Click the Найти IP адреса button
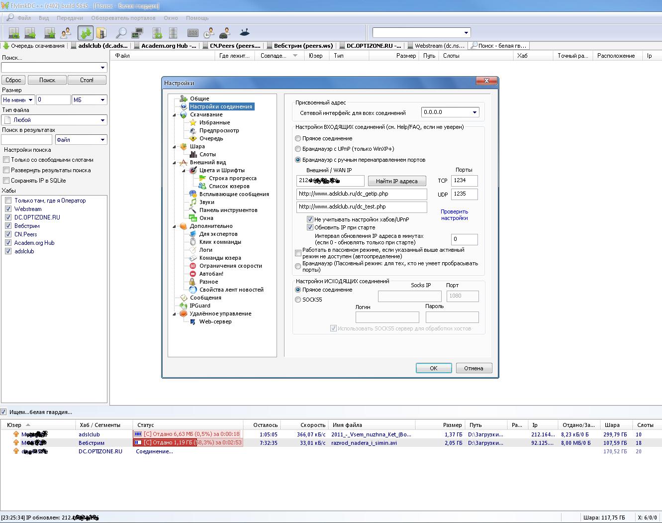Image resolution: width=662 pixels, height=523 pixels. (396, 181)
